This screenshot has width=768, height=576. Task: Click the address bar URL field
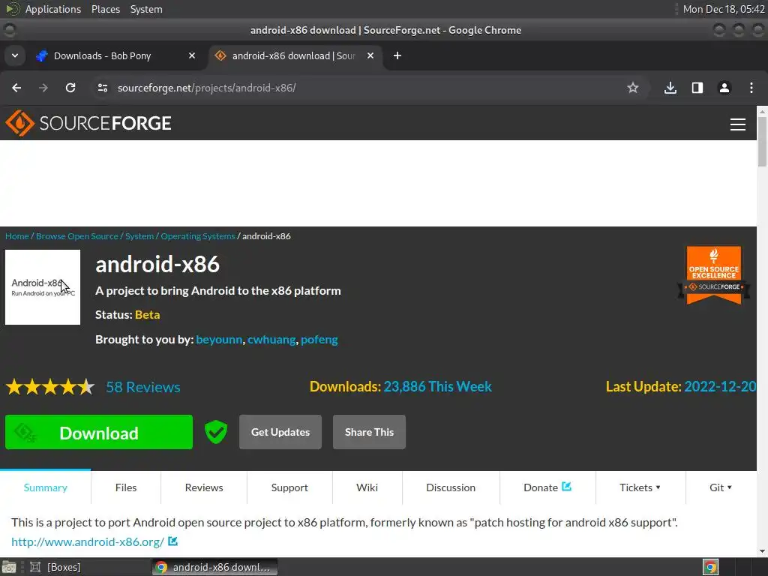pos(362,88)
